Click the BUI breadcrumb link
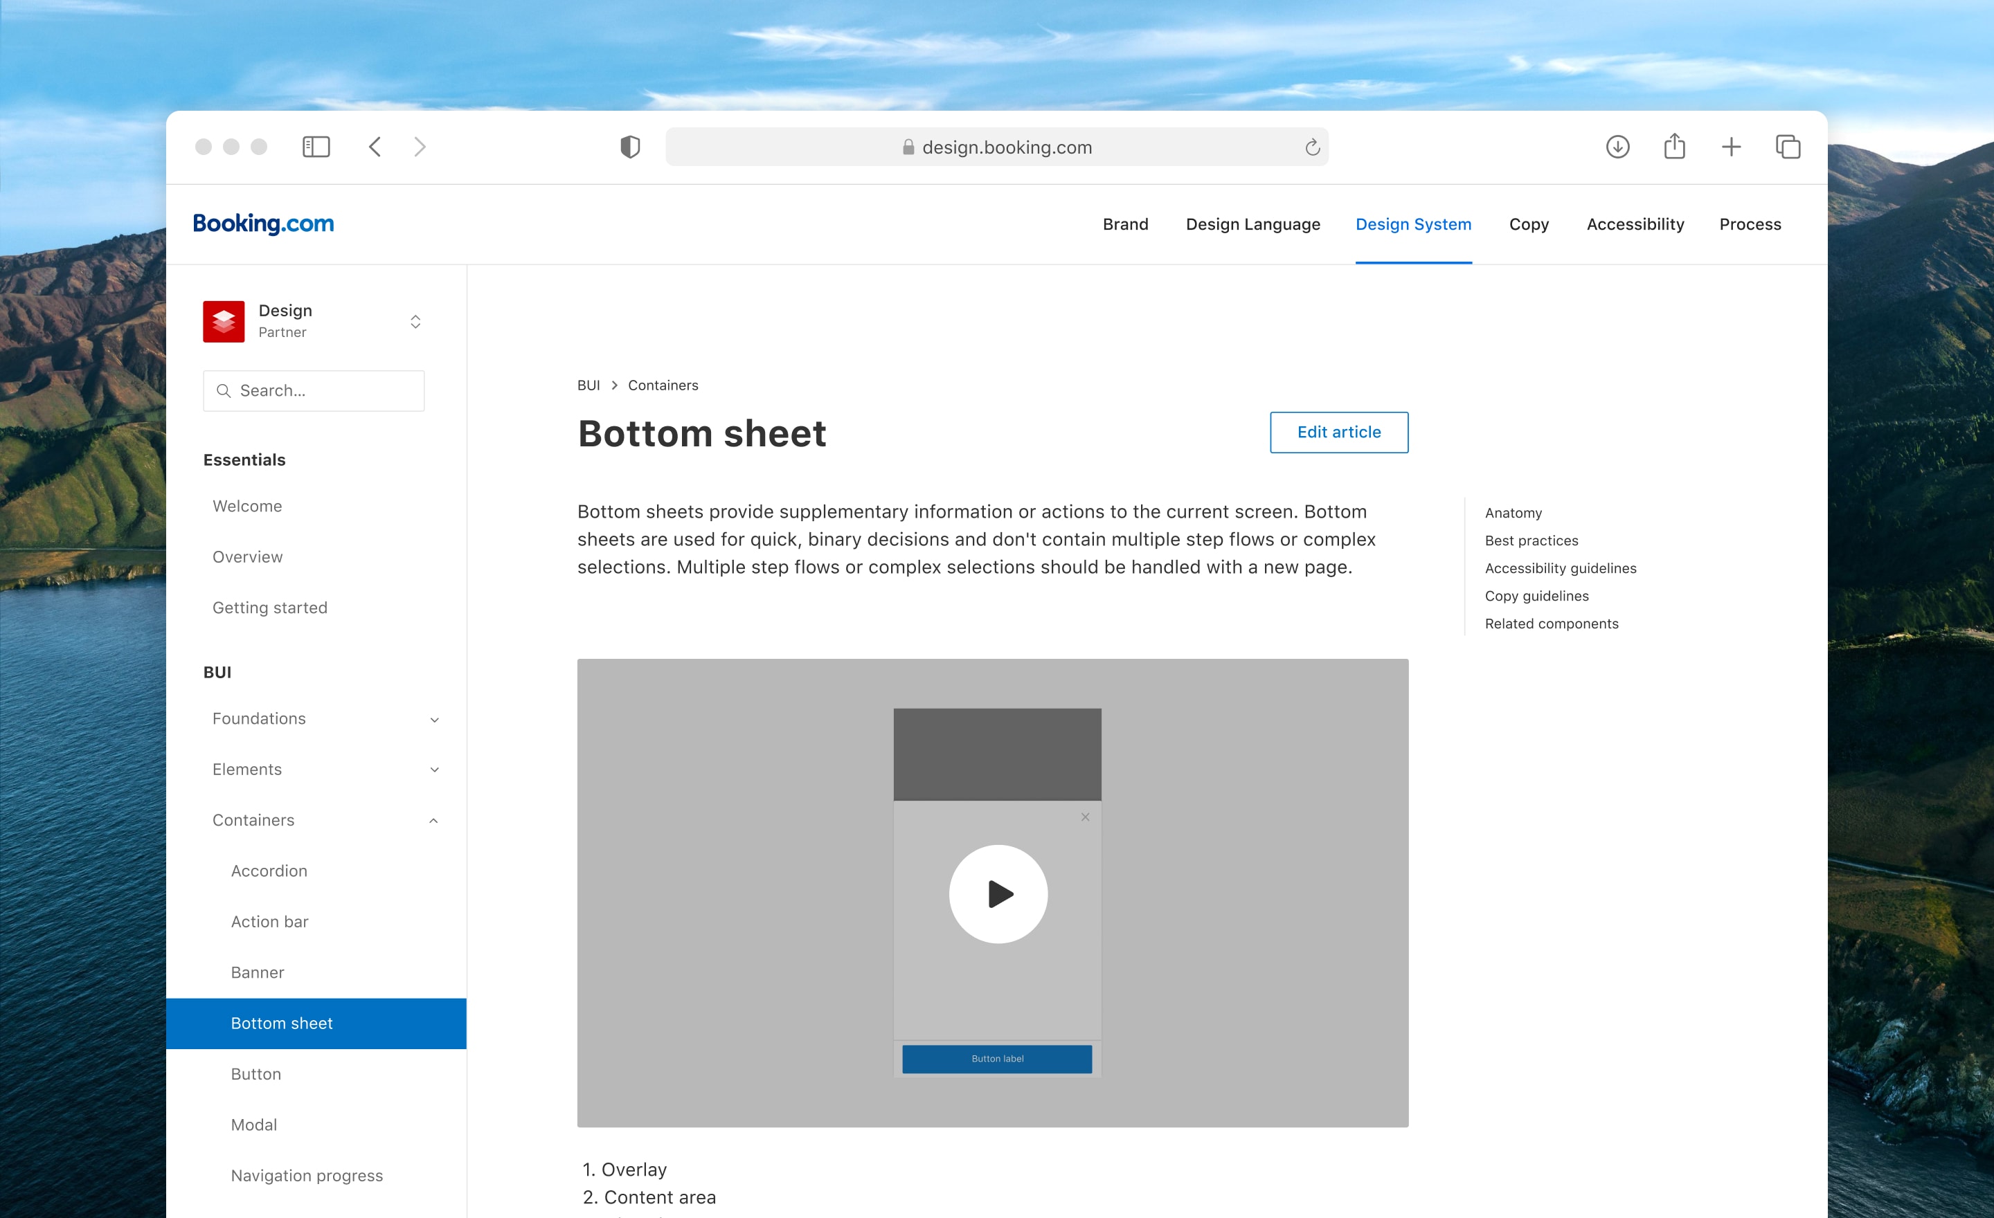Image resolution: width=1994 pixels, height=1218 pixels. [589, 385]
